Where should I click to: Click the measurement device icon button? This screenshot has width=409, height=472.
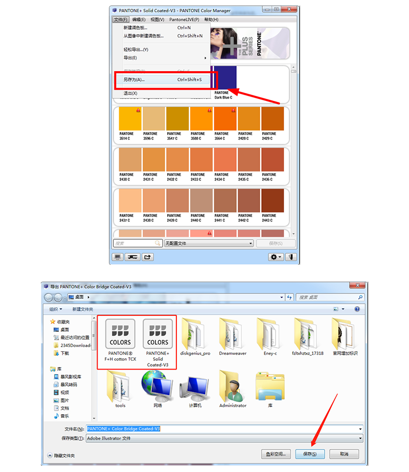coord(133,257)
